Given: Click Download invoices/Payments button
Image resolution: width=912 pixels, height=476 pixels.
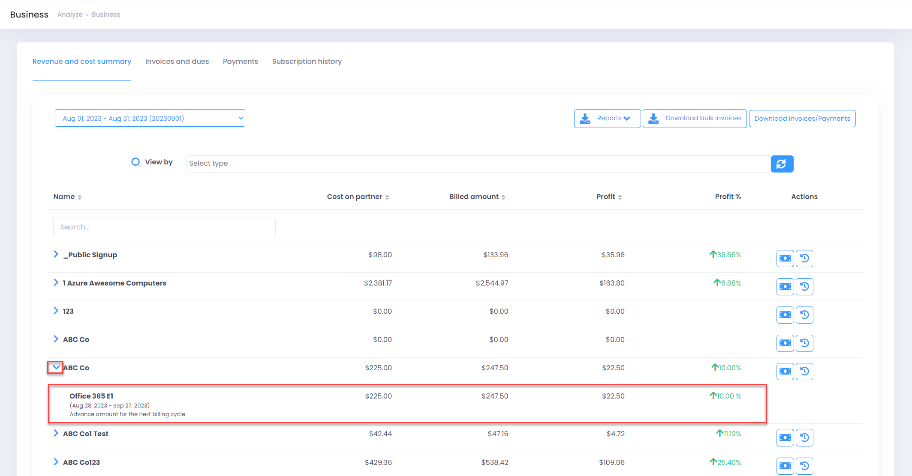Looking at the screenshot, I should (x=802, y=119).
